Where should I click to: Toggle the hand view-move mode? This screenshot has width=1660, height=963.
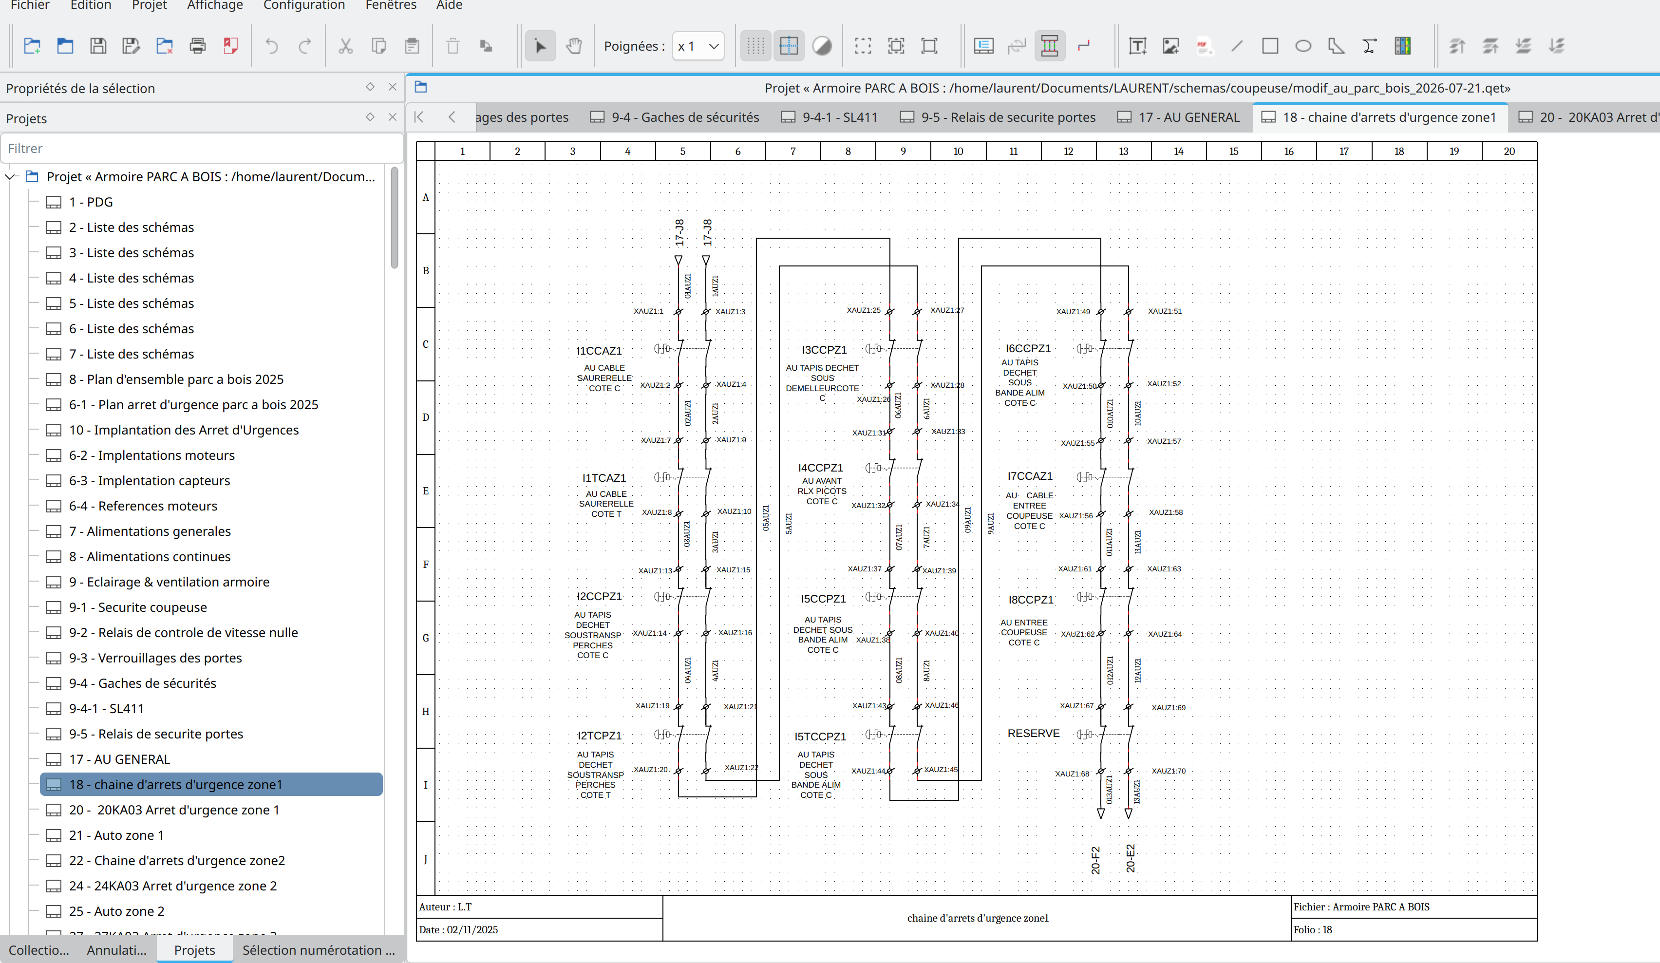point(574,46)
